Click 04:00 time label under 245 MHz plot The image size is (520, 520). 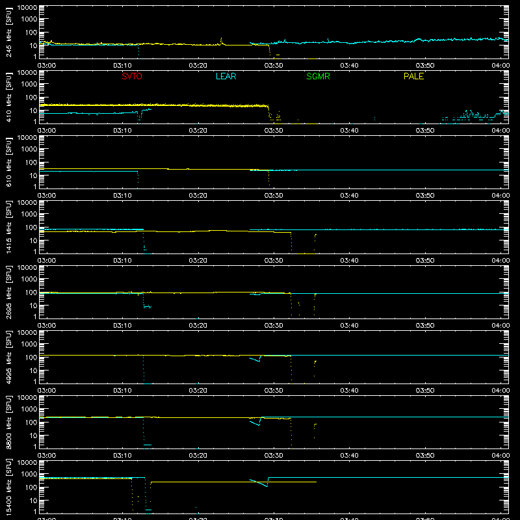click(x=500, y=66)
